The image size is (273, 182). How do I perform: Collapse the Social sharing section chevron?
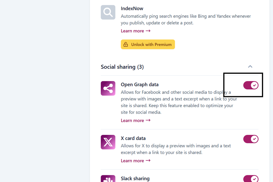250,66
